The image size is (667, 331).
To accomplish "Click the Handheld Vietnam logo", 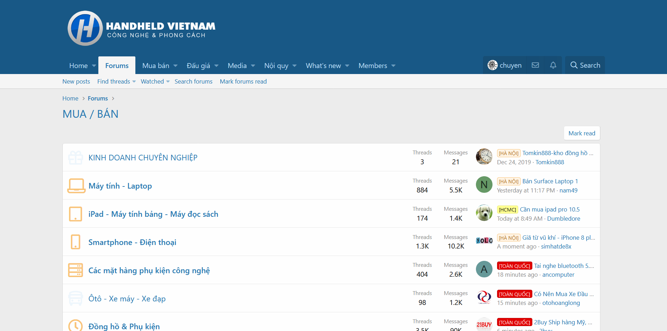I will coord(141,28).
